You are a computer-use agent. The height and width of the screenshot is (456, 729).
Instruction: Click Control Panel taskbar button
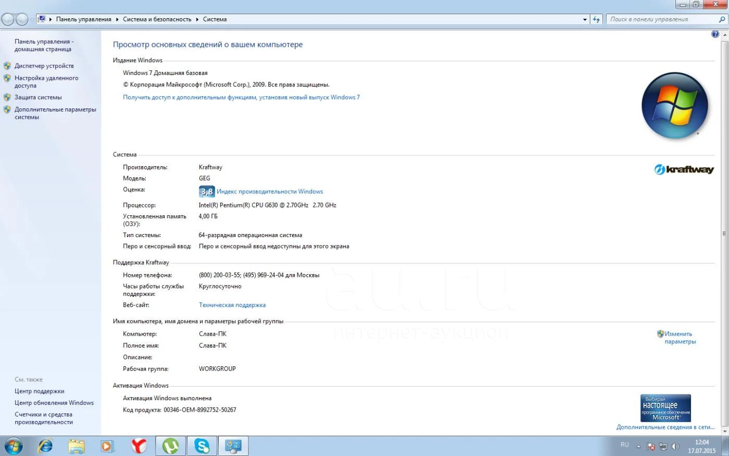click(x=233, y=446)
